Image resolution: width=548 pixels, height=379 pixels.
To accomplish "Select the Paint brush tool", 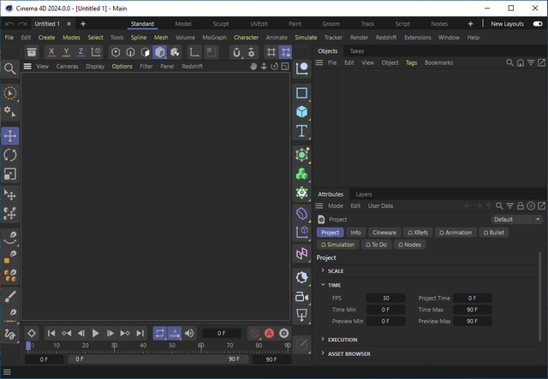I will coord(9,296).
